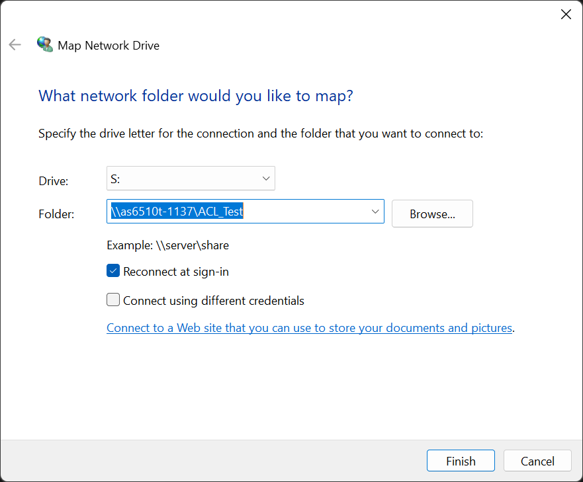Viewport: 583px width, 482px height.
Task: Click the Example \\server\share hint text
Action: (167, 245)
